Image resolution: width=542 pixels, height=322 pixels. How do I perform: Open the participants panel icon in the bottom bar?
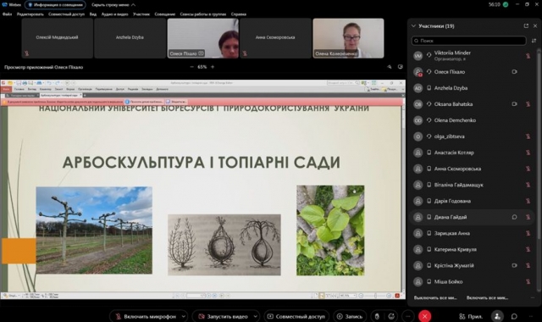click(x=497, y=316)
